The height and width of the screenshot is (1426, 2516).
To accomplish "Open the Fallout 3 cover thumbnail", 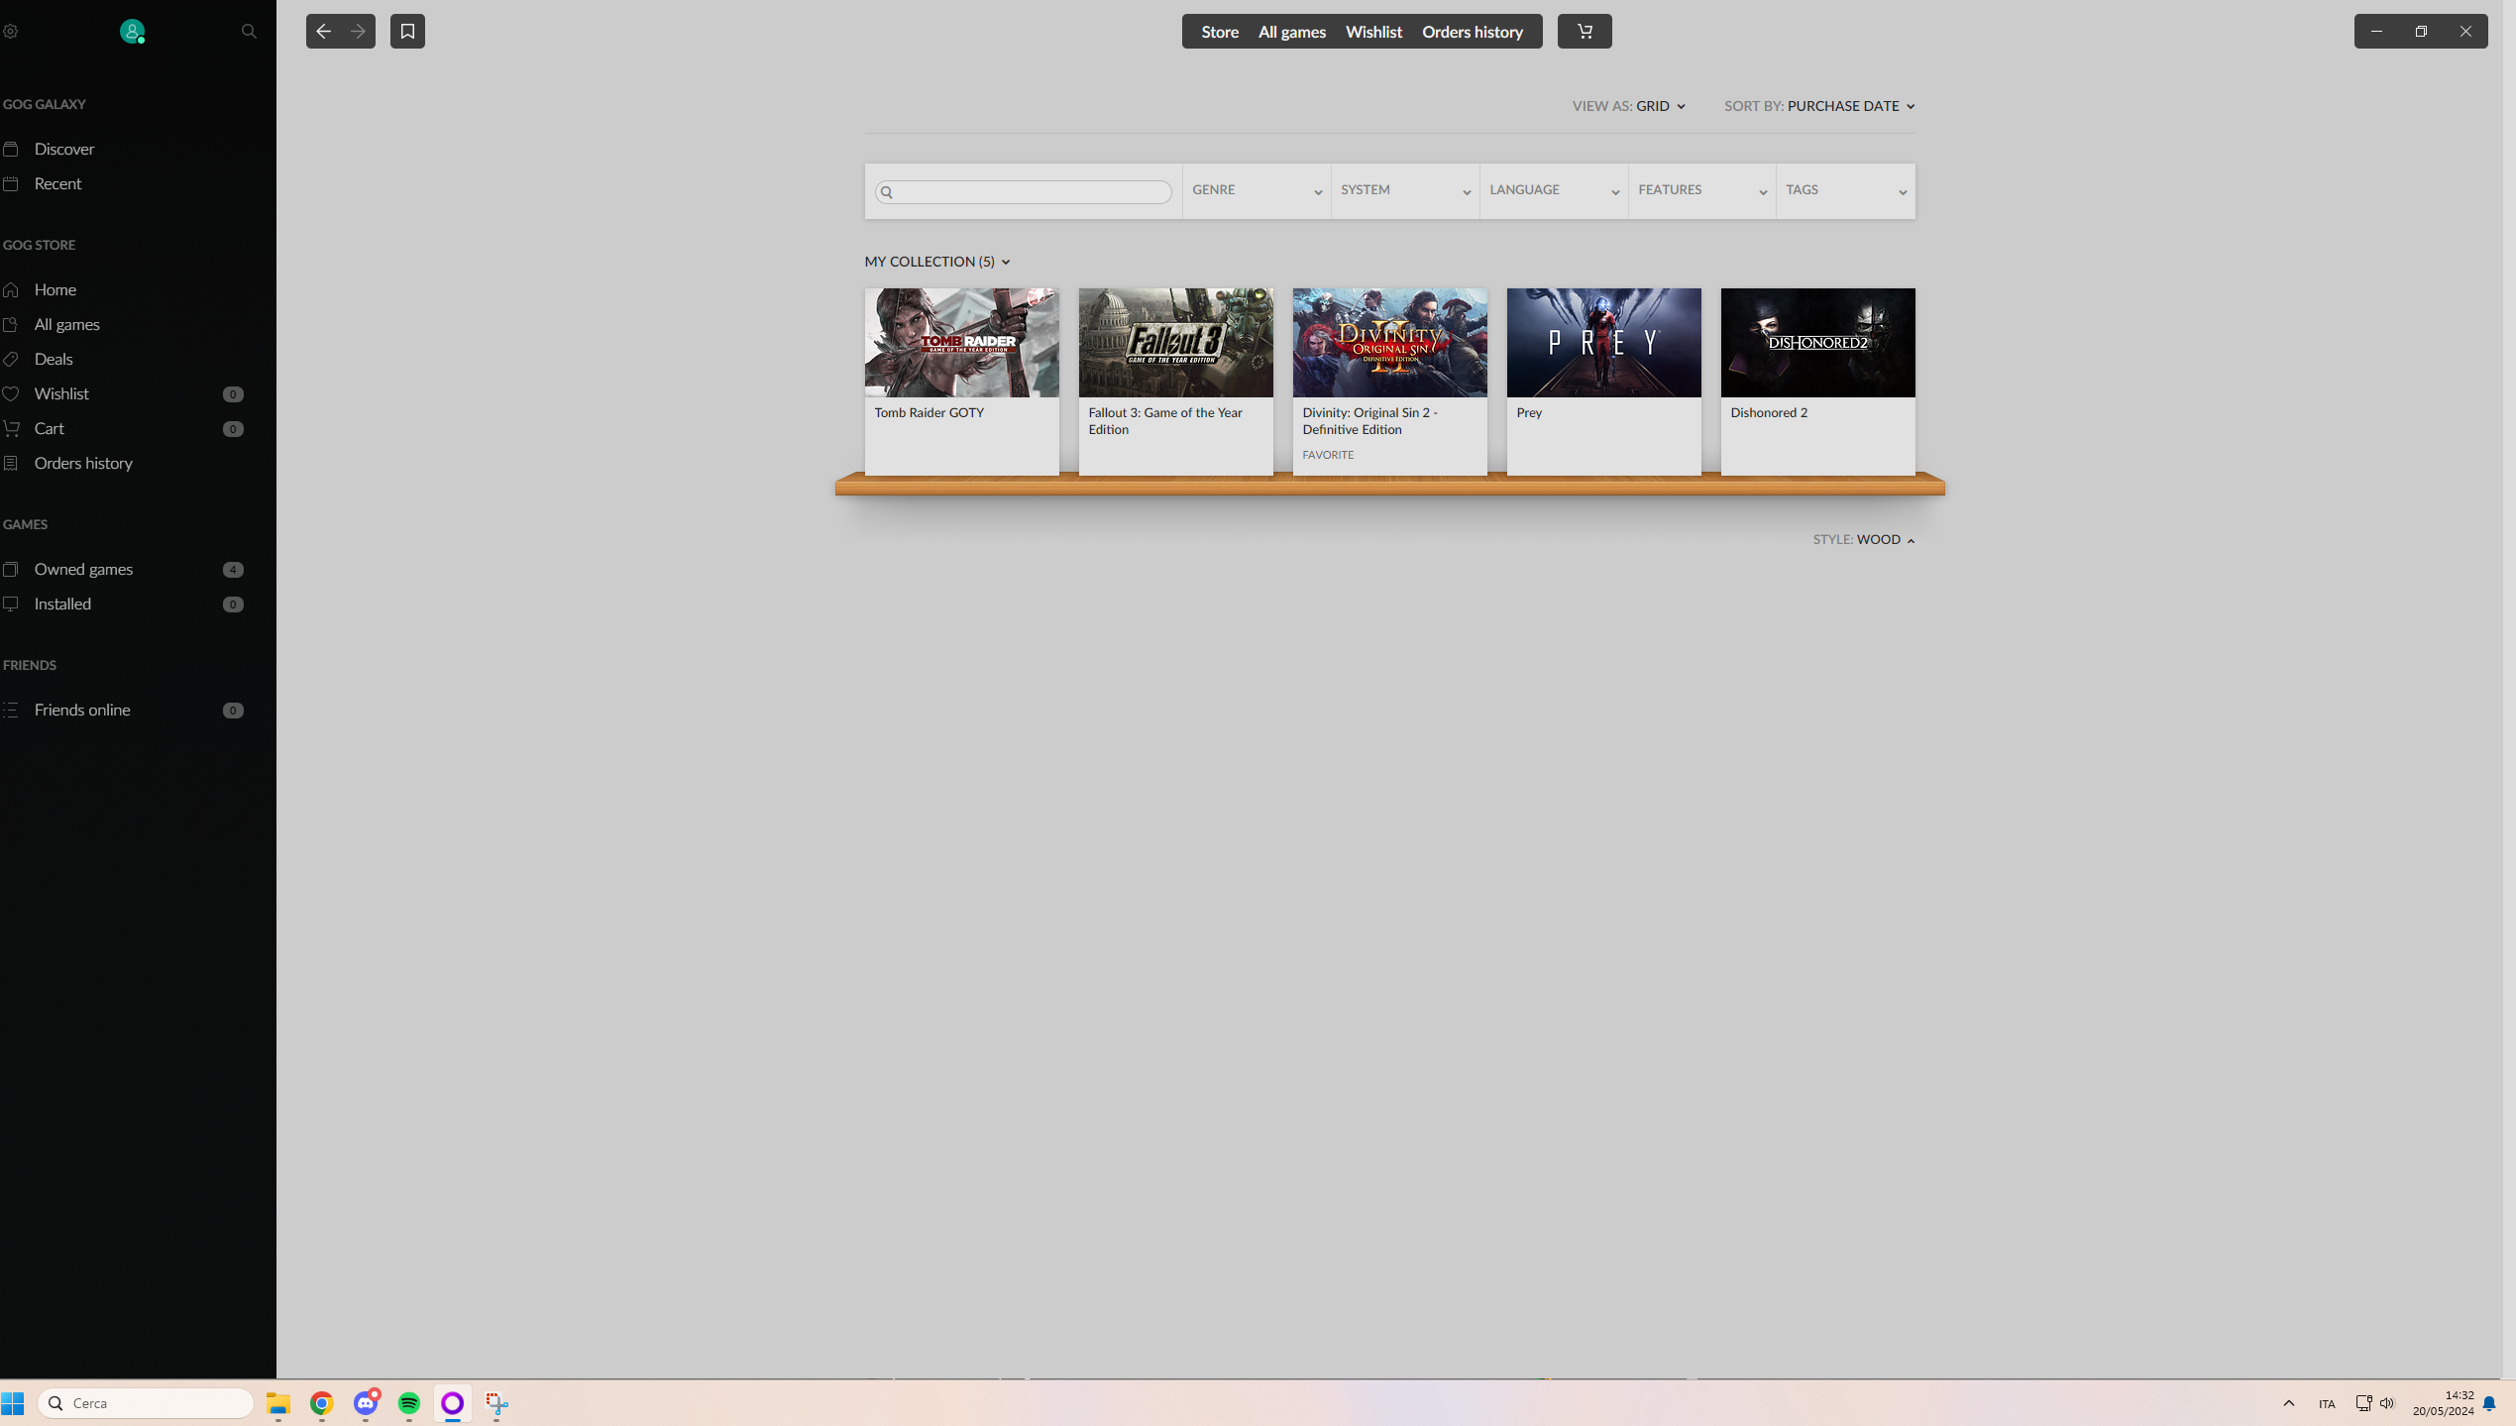I will coord(1175,343).
